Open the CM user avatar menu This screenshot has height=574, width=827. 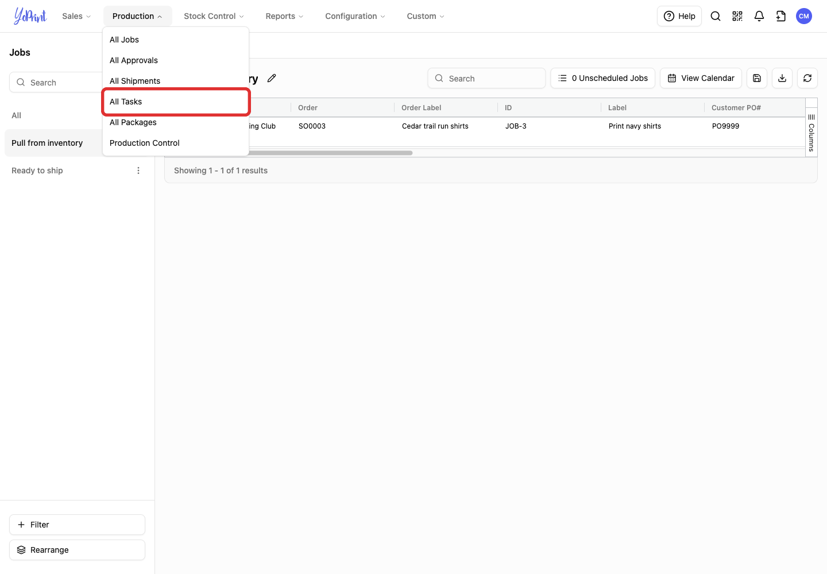click(804, 16)
